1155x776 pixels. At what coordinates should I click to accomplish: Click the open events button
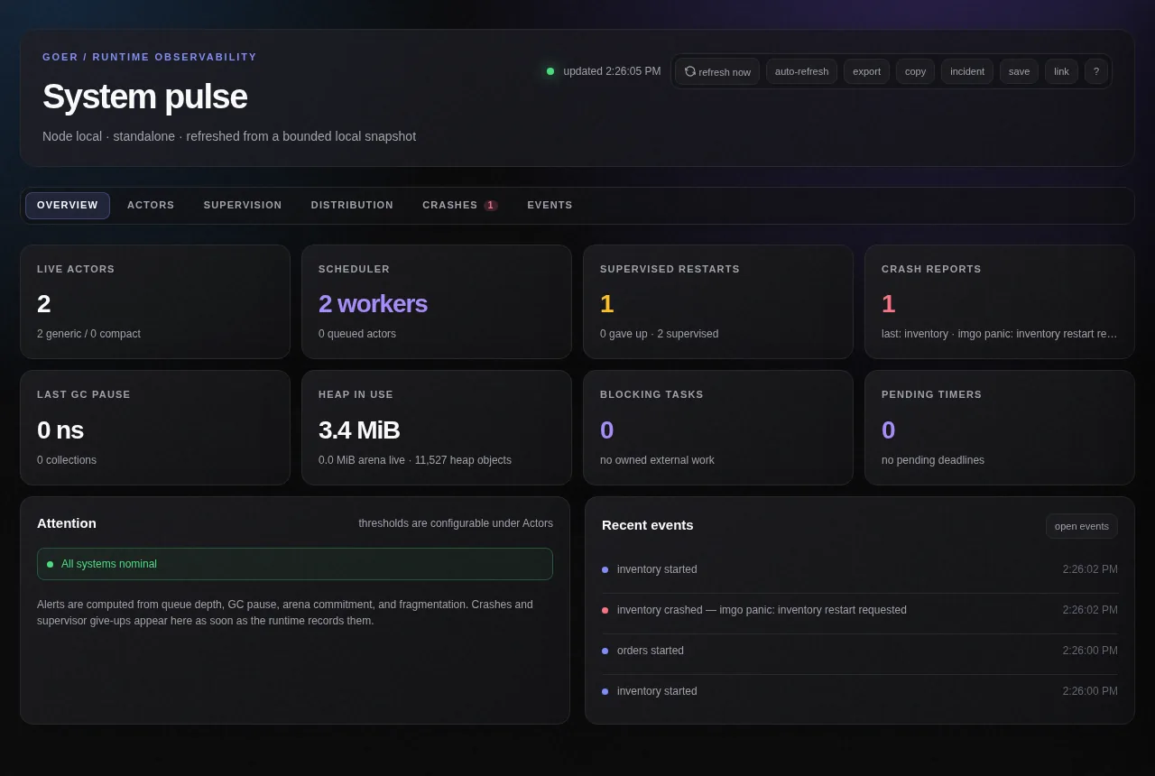pos(1081,526)
